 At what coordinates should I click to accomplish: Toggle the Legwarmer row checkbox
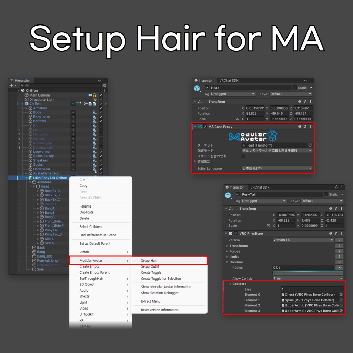pos(101,152)
